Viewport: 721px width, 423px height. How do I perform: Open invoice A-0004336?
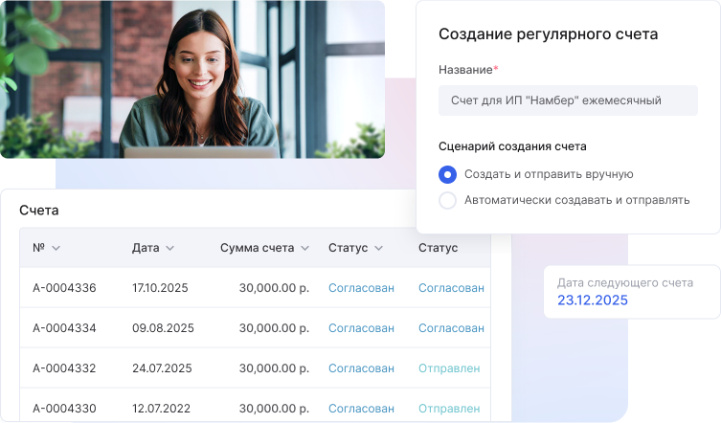[64, 288]
